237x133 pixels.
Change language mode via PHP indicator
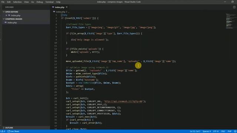(x=230, y=132)
